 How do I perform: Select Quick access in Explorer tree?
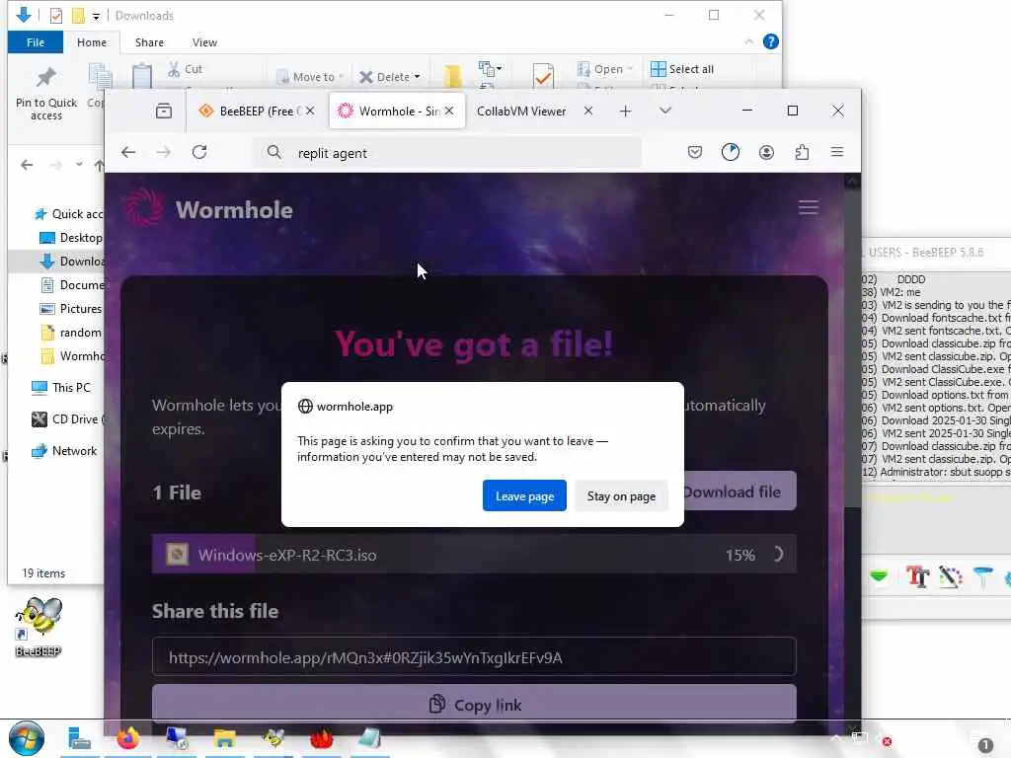(x=68, y=214)
